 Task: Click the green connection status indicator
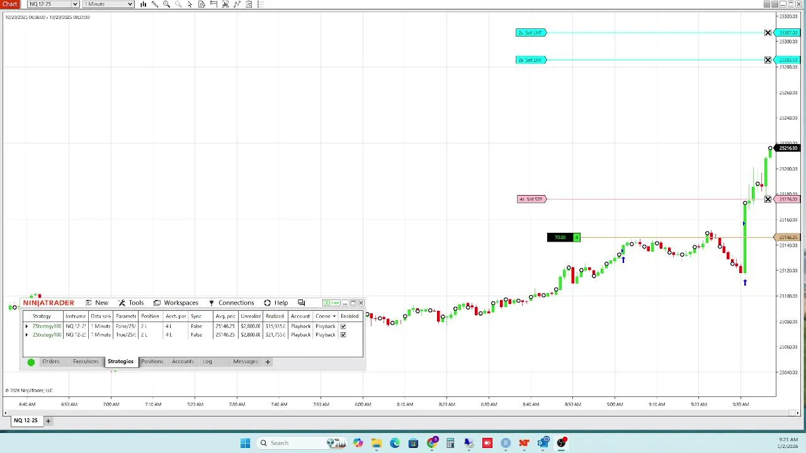[31, 362]
